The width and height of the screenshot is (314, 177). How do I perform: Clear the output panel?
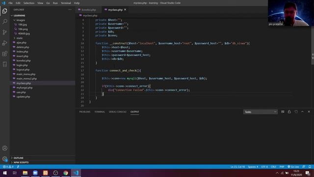click(283, 112)
